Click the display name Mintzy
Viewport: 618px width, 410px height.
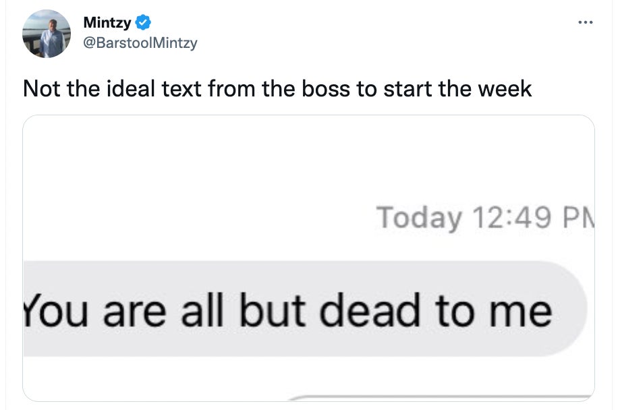point(107,23)
